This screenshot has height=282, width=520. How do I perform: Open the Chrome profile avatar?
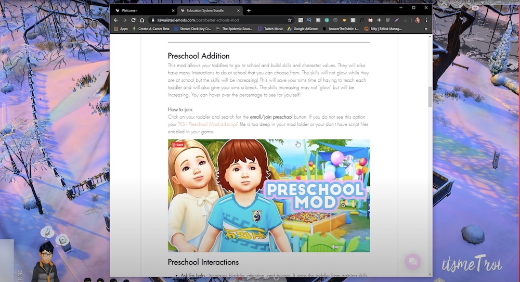417,20
